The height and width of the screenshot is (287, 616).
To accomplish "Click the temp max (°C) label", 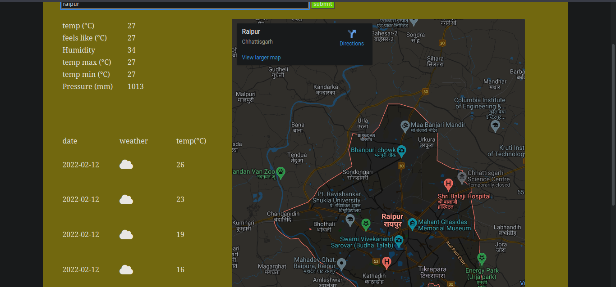I will pyautogui.click(x=87, y=62).
